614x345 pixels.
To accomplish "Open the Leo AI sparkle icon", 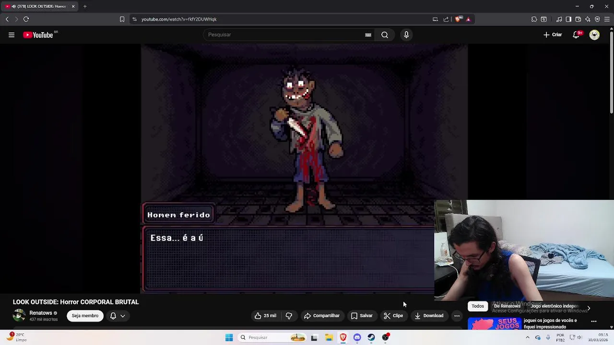I will click(x=588, y=19).
